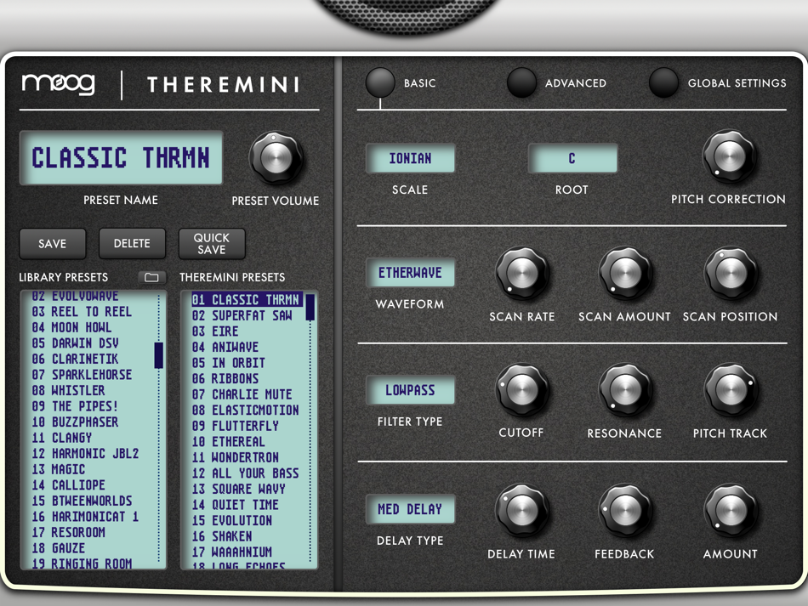Open the Root note C selector
808x606 pixels.
[572, 158]
